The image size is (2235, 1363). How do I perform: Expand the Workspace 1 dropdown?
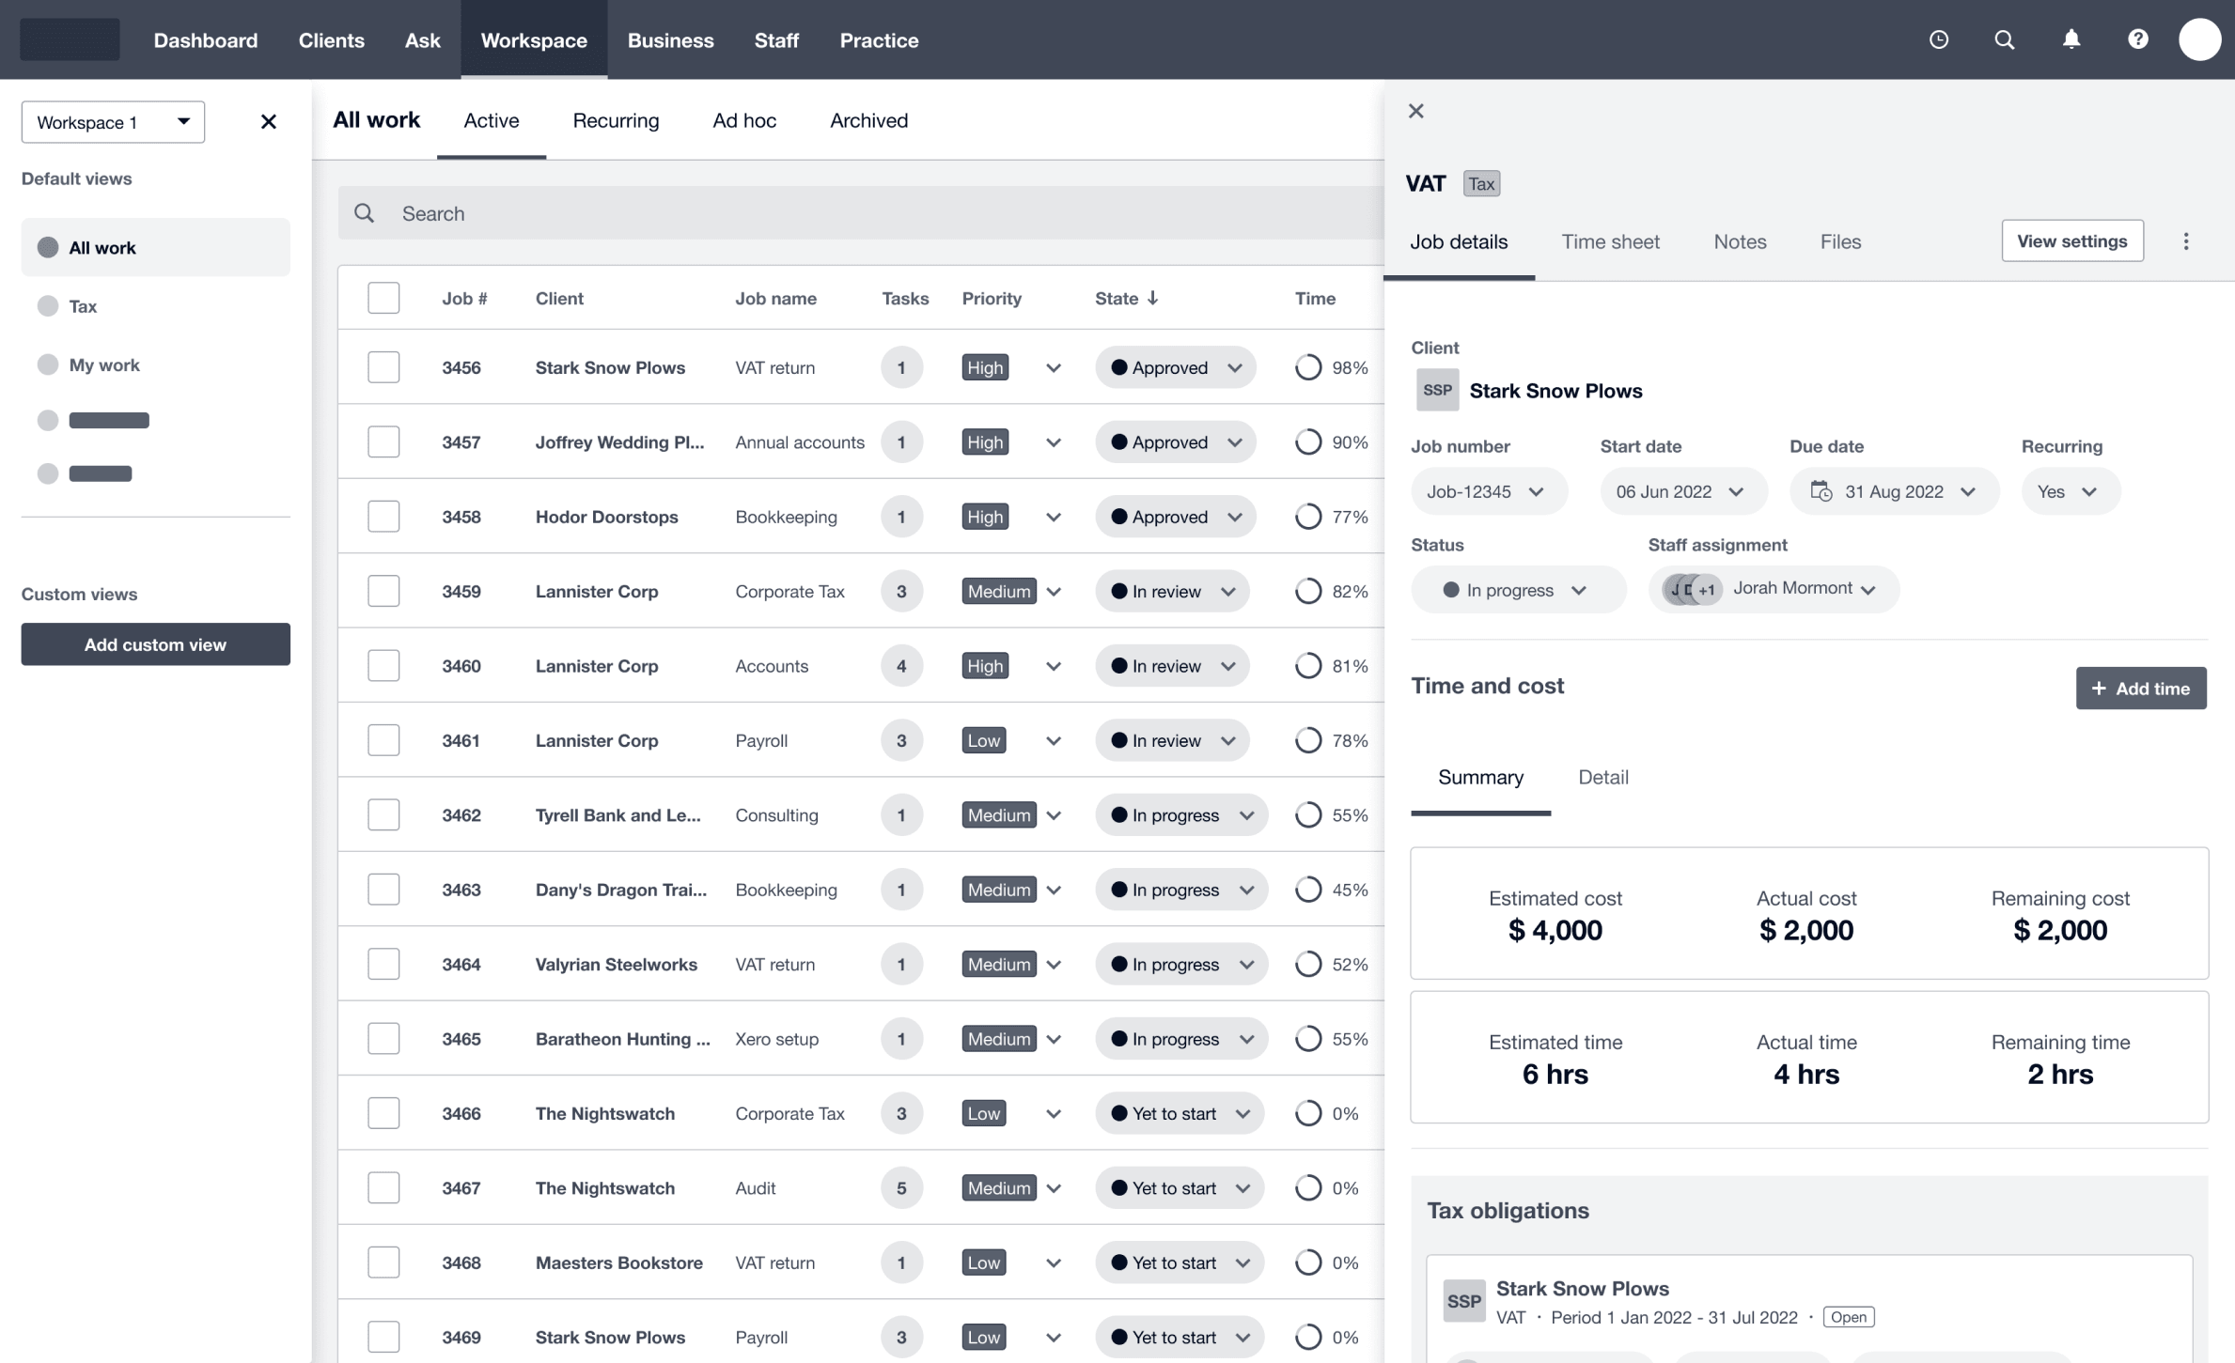click(113, 122)
